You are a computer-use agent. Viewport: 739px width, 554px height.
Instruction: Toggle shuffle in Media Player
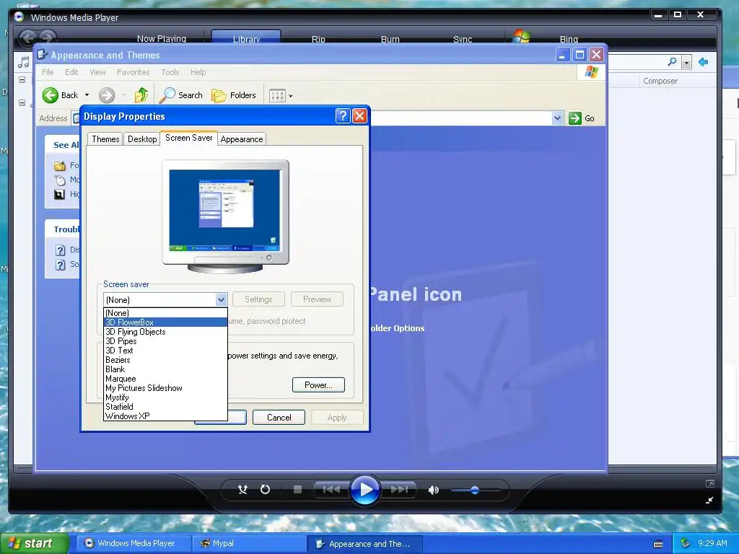(242, 490)
